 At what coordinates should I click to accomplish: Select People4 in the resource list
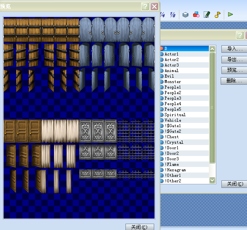[184, 104]
